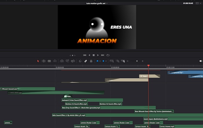Select the upper Text+ title clip
Viewport: 203px width, 128px height.
pyautogui.click(x=150, y=76)
